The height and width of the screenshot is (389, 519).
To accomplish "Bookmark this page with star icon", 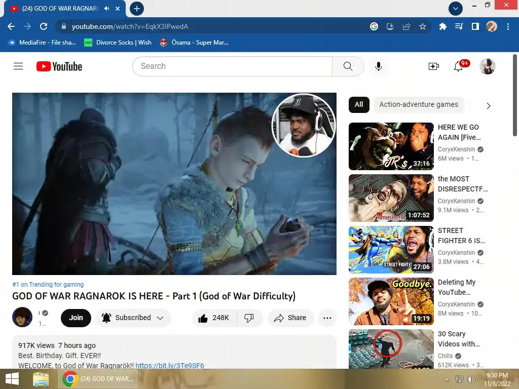I will [x=422, y=26].
